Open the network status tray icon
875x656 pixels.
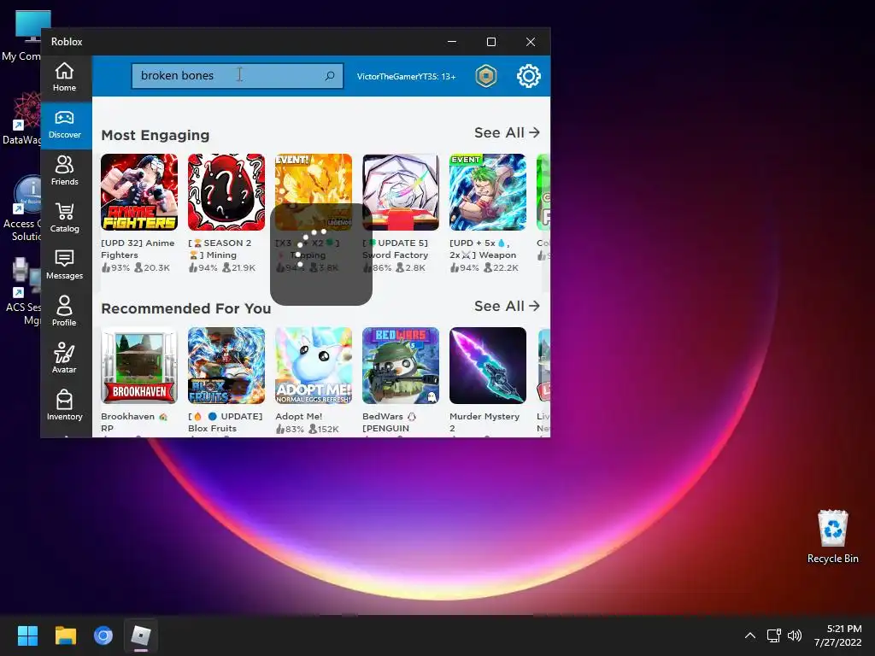pyautogui.click(x=773, y=635)
